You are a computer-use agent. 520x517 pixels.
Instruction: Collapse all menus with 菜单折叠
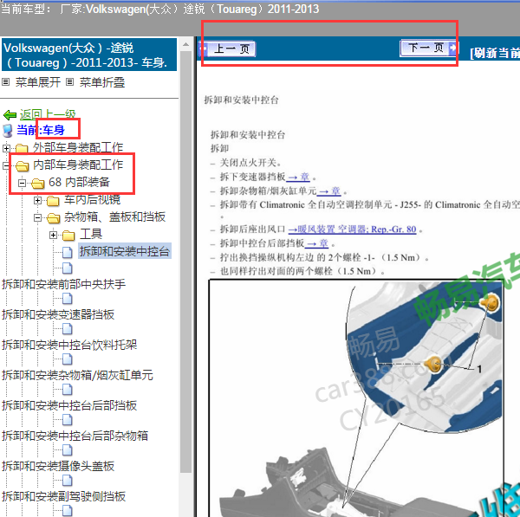click(101, 82)
